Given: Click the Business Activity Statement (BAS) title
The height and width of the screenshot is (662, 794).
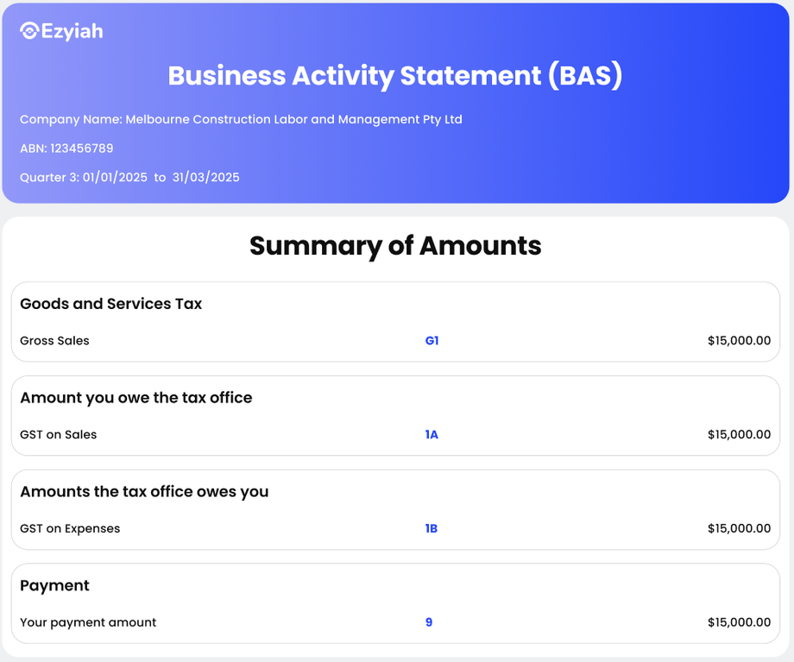Looking at the screenshot, I should pyautogui.click(x=395, y=76).
